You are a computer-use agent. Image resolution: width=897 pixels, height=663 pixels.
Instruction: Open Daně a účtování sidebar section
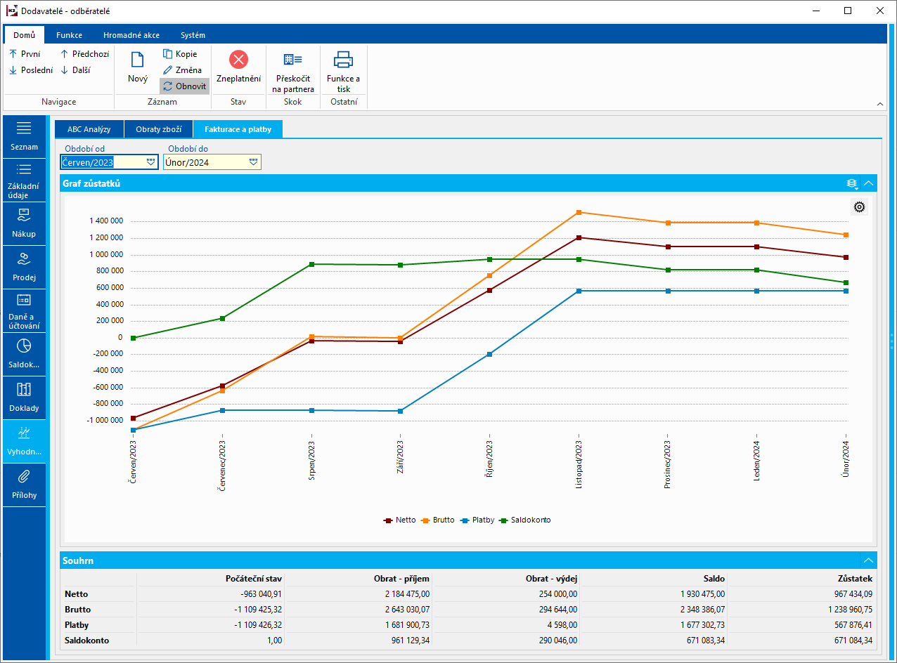click(x=24, y=310)
